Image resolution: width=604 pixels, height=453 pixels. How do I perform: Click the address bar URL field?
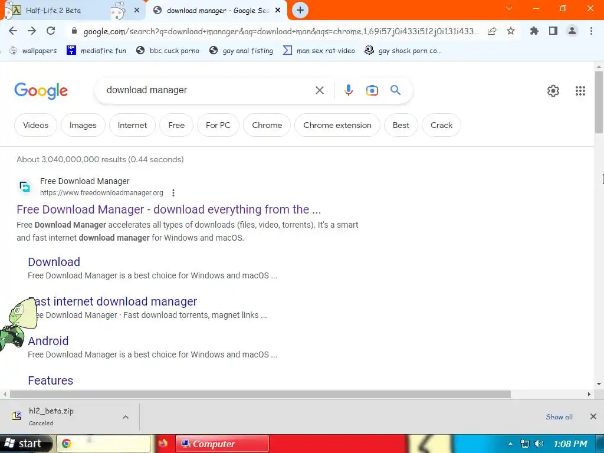tap(281, 31)
